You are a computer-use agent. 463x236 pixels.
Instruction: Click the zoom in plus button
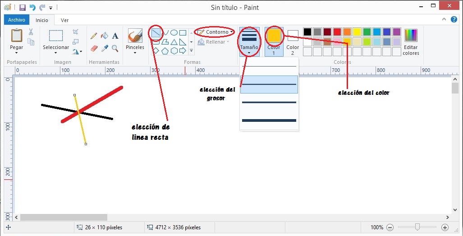[x=445, y=227]
